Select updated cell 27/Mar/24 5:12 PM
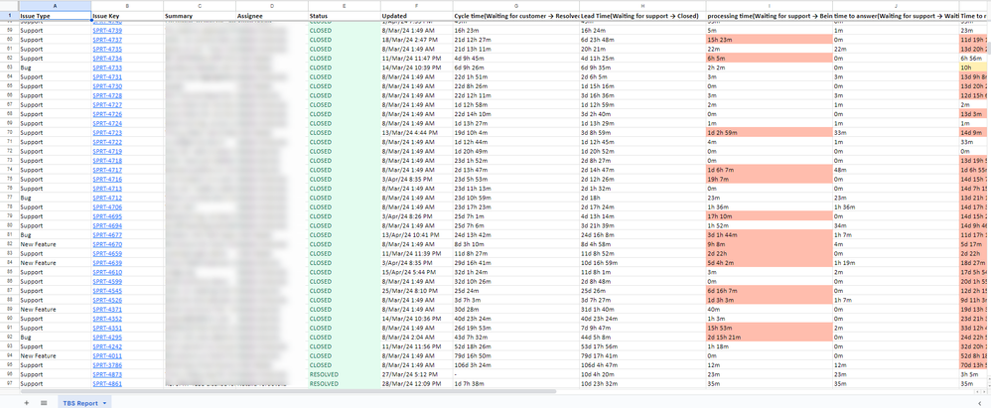The image size is (991, 408). pos(416,374)
